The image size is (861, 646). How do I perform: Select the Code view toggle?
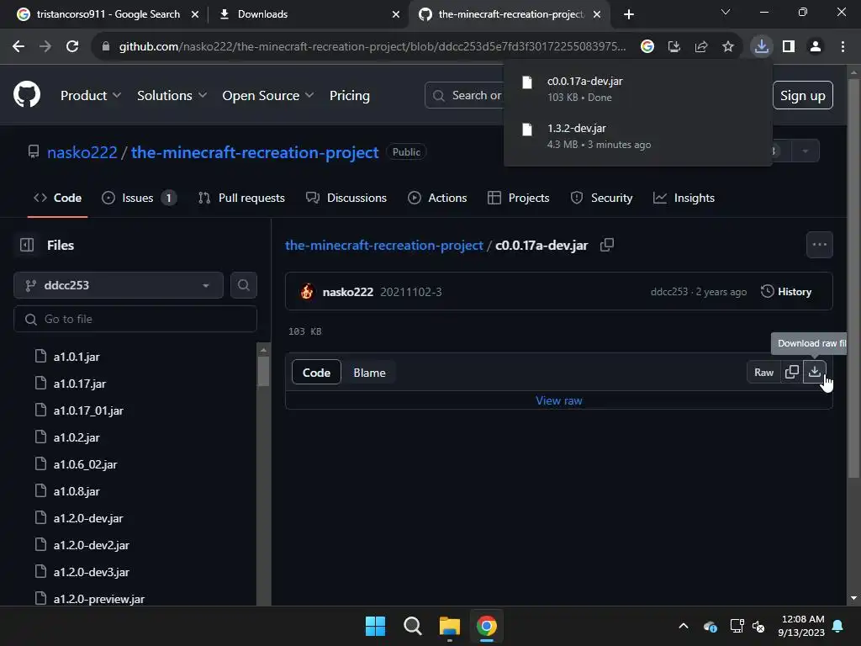(x=316, y=373)
